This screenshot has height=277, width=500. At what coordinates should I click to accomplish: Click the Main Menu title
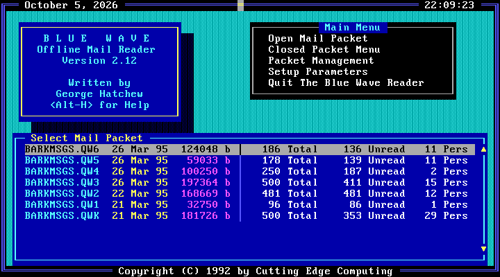[352, 28]
